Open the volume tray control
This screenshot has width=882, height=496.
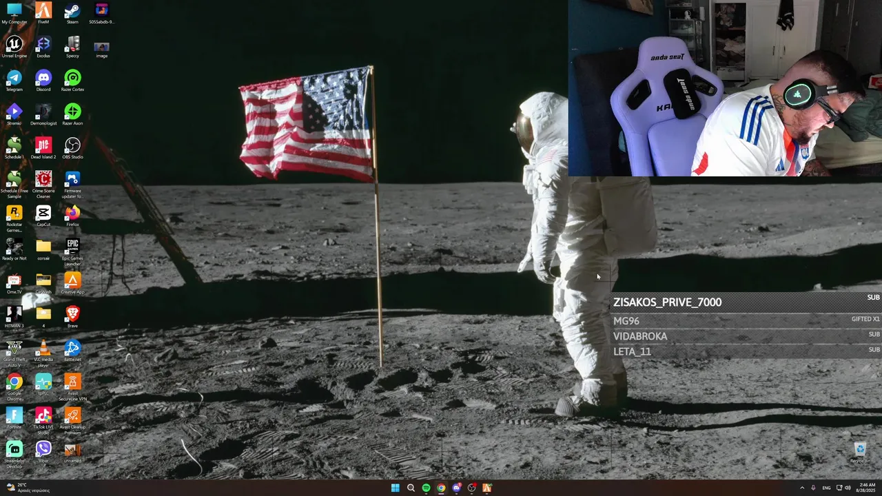(848, 488)
